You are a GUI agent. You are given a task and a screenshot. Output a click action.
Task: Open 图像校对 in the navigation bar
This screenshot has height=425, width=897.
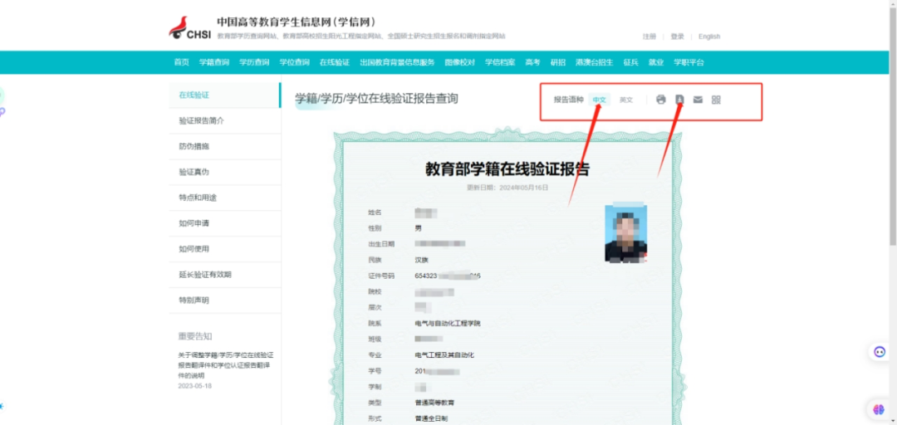pos(460,62)
